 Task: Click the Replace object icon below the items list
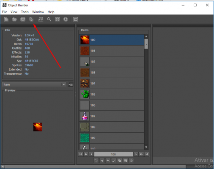pos(96,161)
